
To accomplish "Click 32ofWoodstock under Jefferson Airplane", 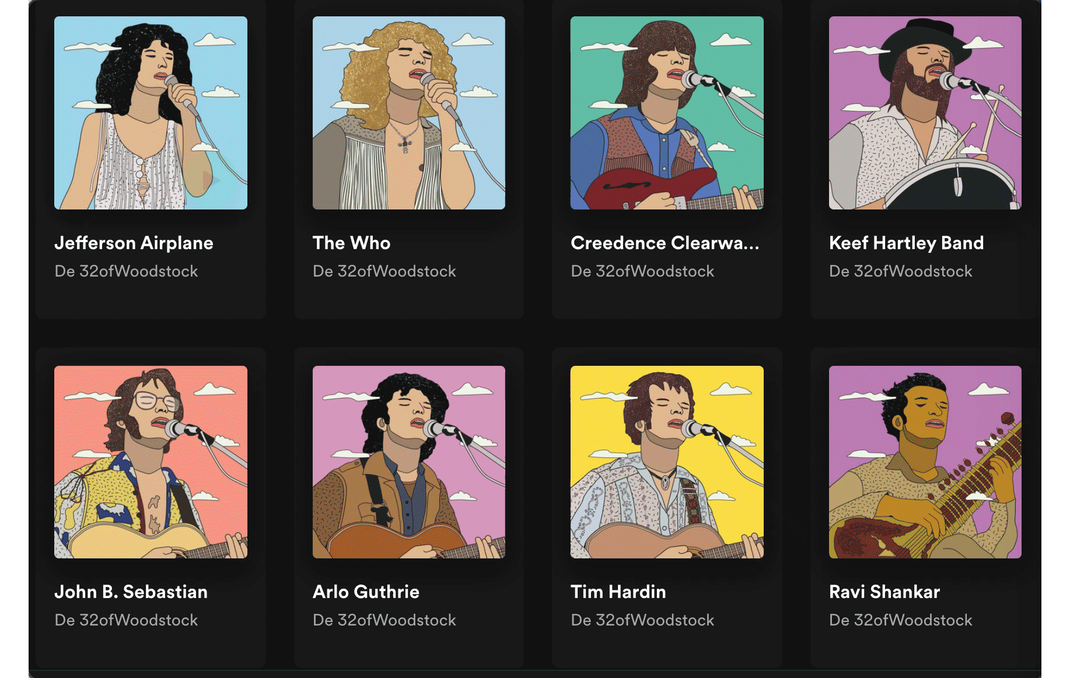I will [x=138, y=271].
